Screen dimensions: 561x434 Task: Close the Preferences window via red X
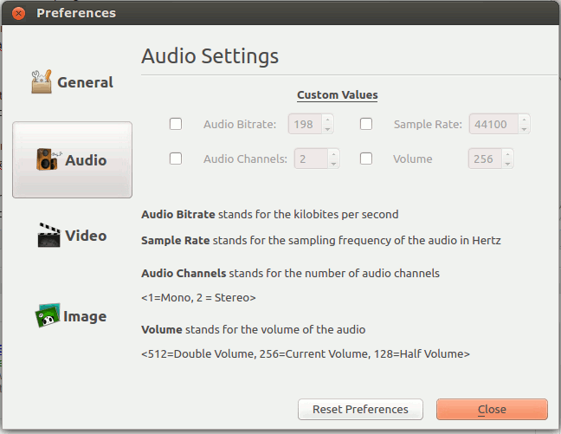(18, 13)
